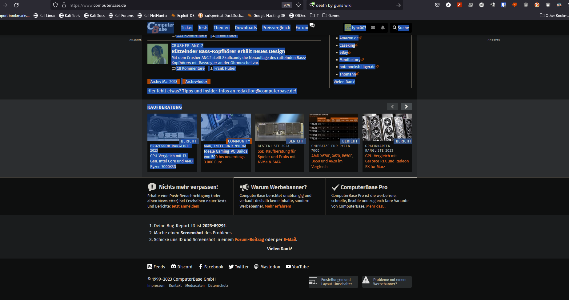Open eBay shop link
Image resolution: width=569 pixels, height=300 pixels.
coord(344,53)
